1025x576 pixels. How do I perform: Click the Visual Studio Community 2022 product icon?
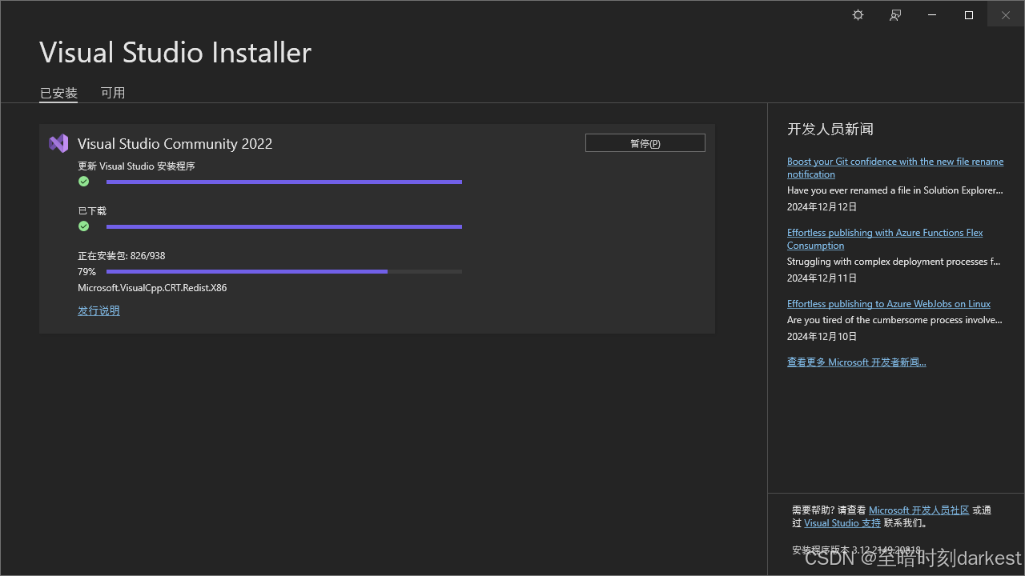(x=58, y=143)
